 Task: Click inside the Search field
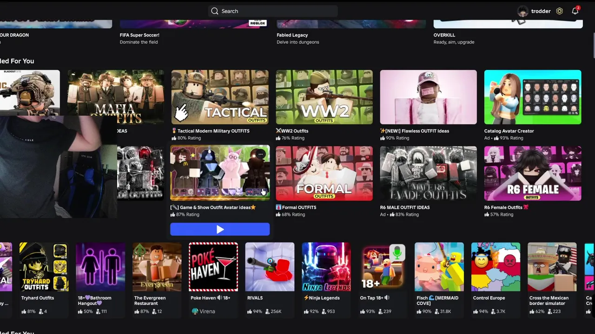273,11
